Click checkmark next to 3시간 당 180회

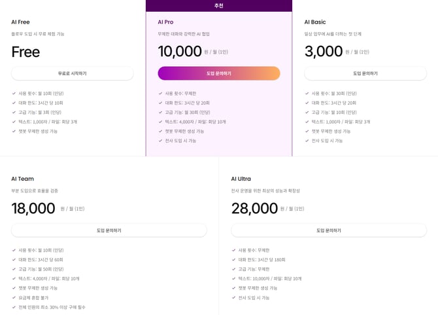(x=233, y=259)
